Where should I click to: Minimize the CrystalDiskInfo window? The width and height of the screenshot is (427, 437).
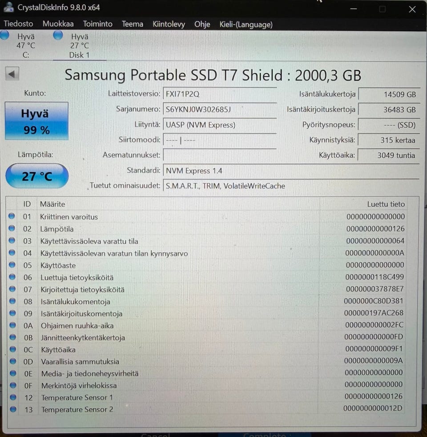coord(354,9)
